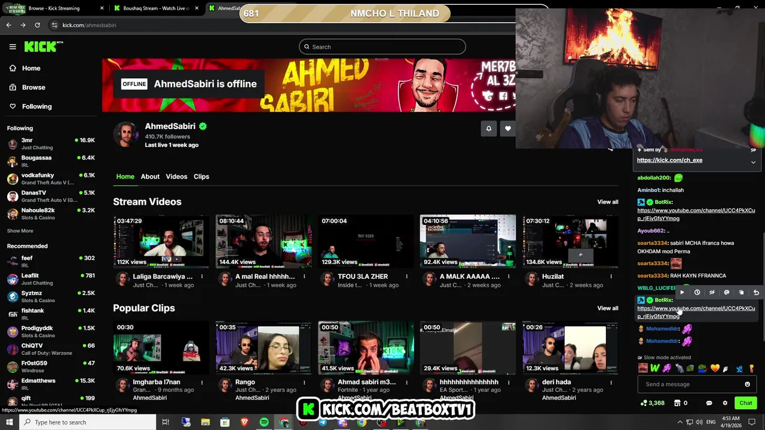
Task: Click the bell notification button for AhmedSabiri
Action: pos(489,128)
